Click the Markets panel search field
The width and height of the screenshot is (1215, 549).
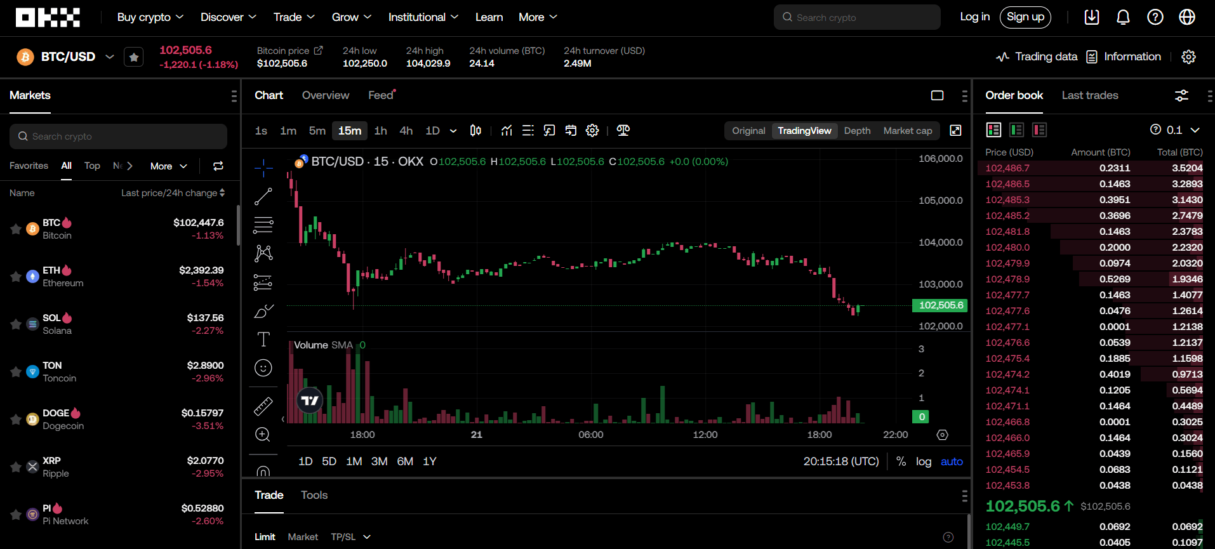pos(118,136)
